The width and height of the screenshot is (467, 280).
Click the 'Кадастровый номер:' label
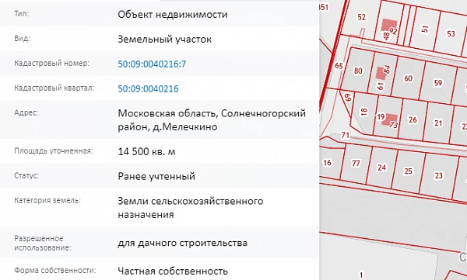coord(51,64)
